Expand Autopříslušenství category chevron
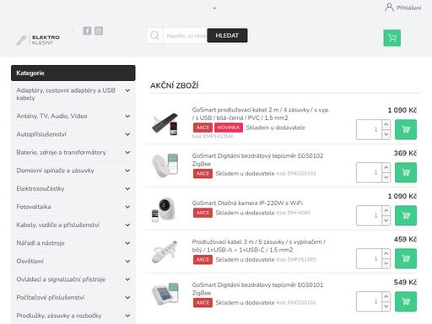This screenshot has width=432, height=324. point(127,134)
